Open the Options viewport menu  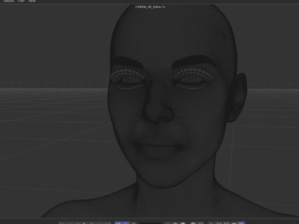point(9,1)
